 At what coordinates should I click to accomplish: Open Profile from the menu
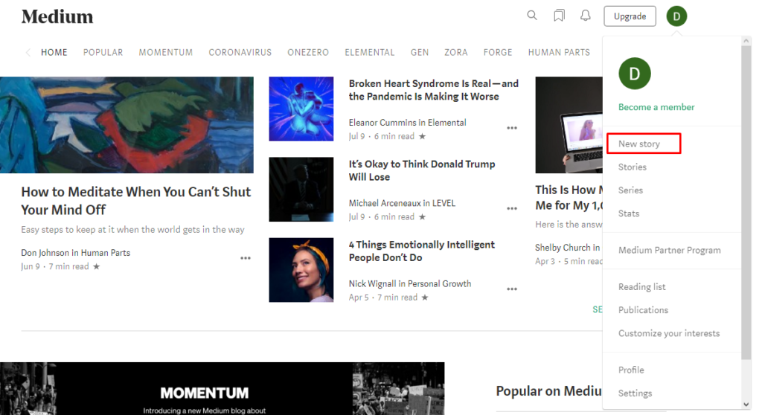coord(631,370)
